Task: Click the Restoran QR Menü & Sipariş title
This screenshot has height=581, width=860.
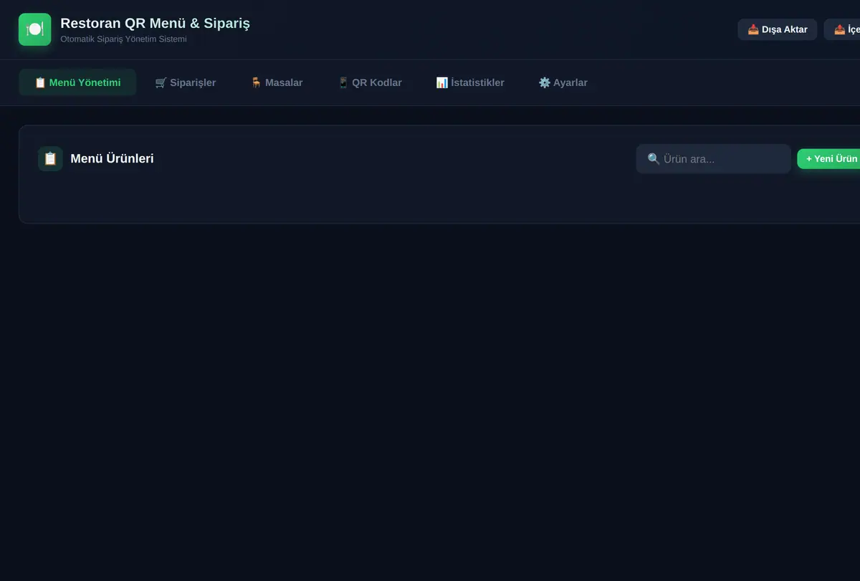Action: pos(156,24)
